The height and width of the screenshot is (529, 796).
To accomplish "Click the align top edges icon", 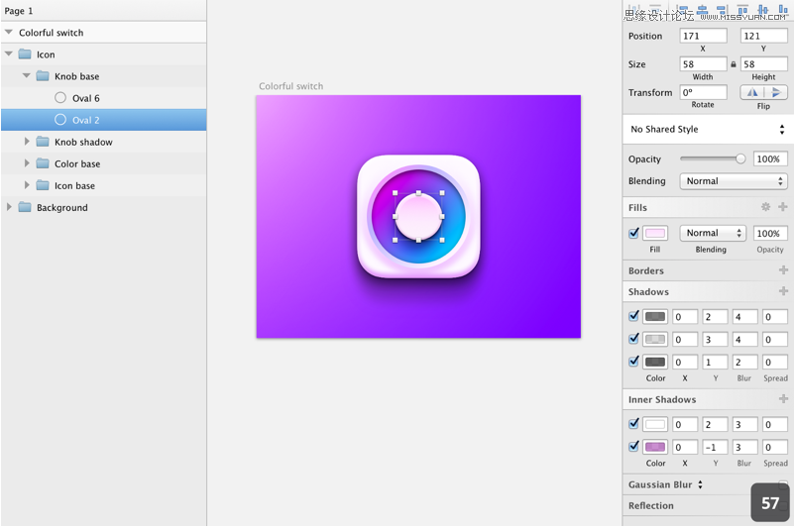I will tap(742, 9).
